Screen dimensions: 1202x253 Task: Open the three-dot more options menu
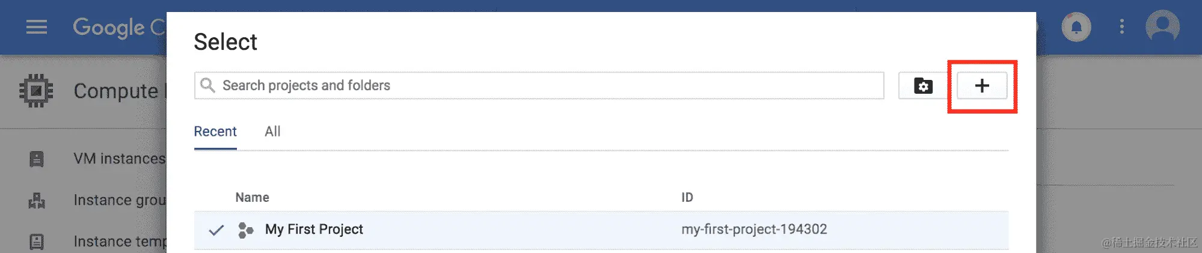[1121, 26]
